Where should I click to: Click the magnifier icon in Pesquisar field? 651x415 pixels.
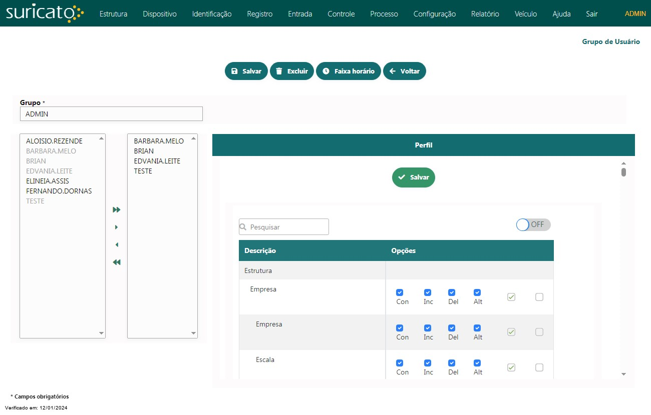click(x=243, y=227)
